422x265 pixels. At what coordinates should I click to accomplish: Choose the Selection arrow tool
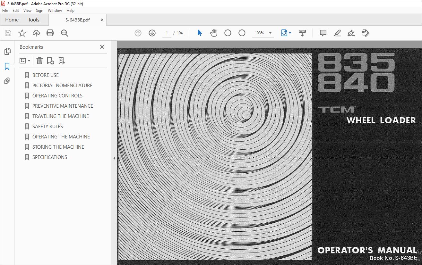pos(200,33)
